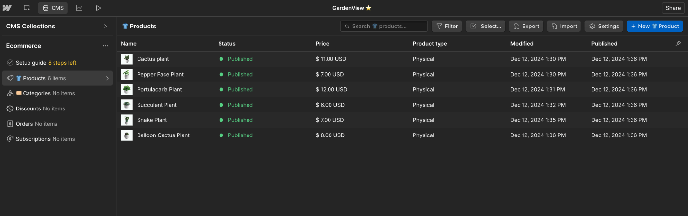Click the Preview play icon

click(98, 8)
